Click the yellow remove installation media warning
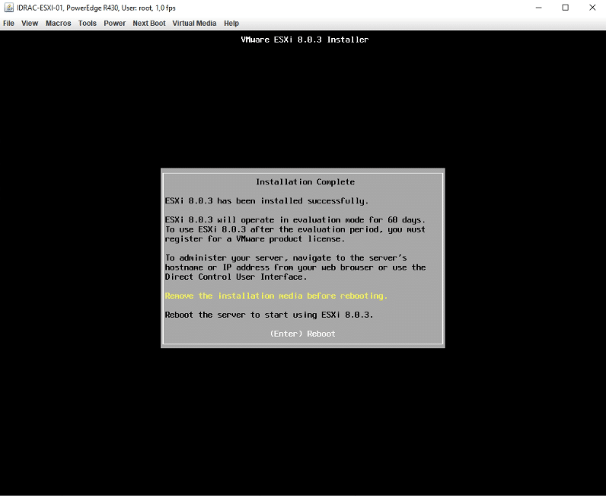The height and width of the screenshot is (496, 606). [x=276, y=296]
